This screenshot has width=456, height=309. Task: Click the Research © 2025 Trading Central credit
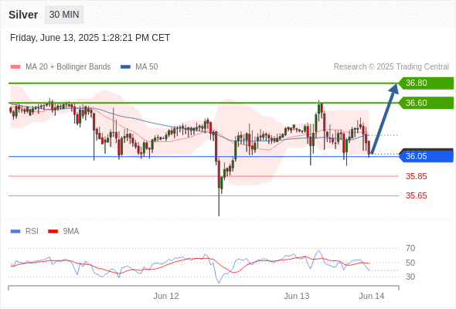391,67
